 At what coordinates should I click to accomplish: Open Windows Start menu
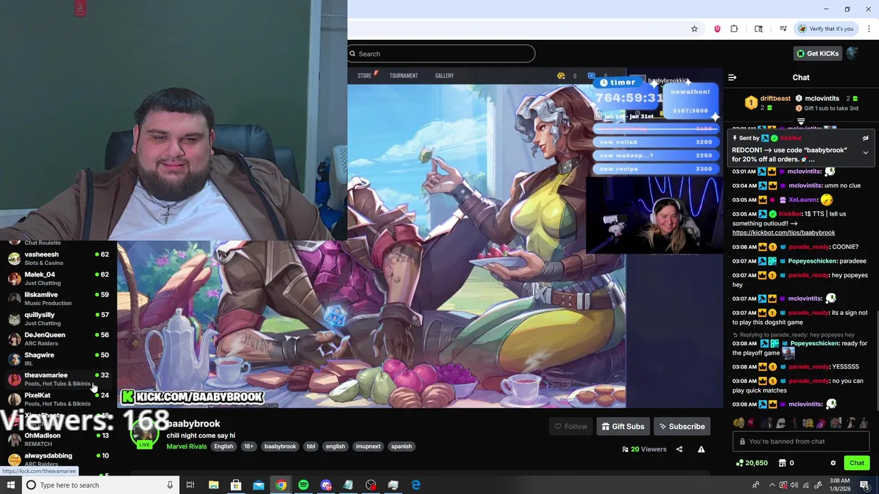tap(10, 485)
